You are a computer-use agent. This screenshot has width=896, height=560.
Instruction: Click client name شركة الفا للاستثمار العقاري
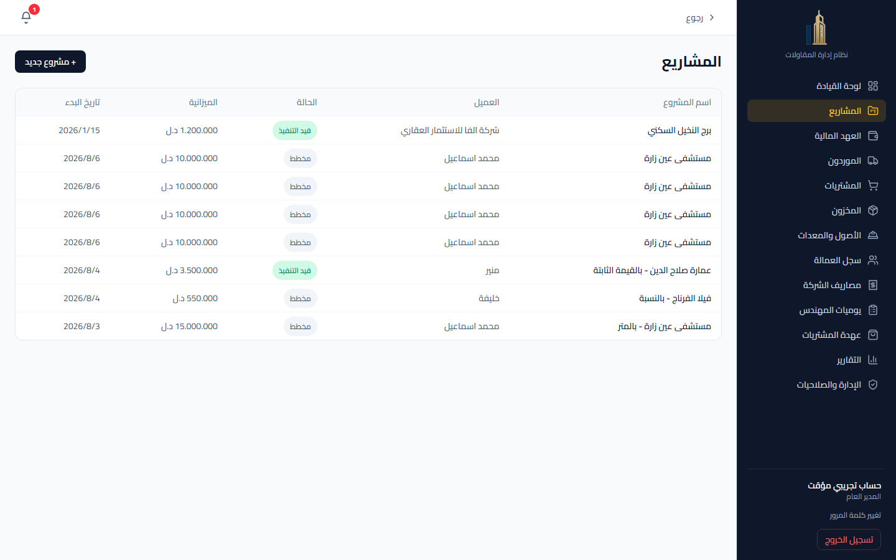tap(450, 130)
